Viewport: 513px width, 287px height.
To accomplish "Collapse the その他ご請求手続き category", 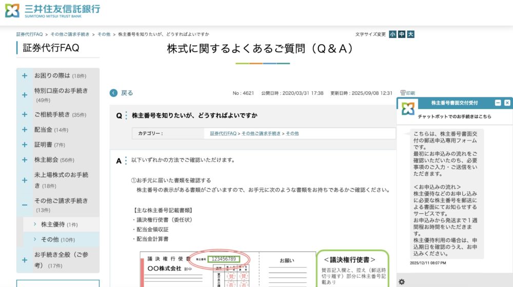I will [25, 205].
